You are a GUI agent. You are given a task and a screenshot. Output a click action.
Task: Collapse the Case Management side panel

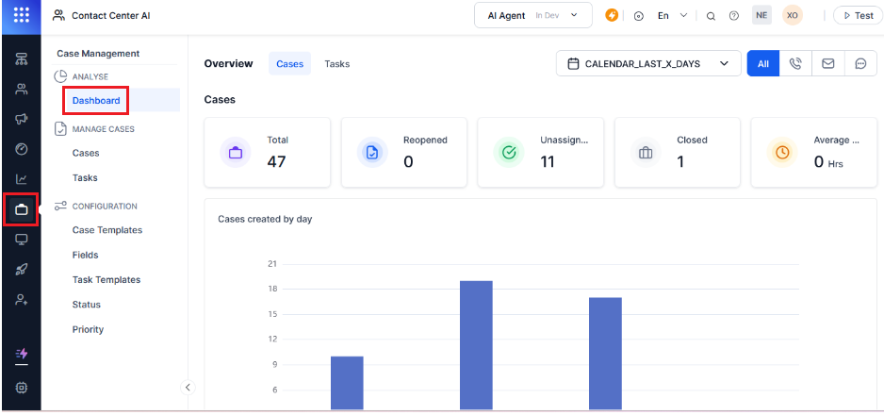tap(187, 387)
